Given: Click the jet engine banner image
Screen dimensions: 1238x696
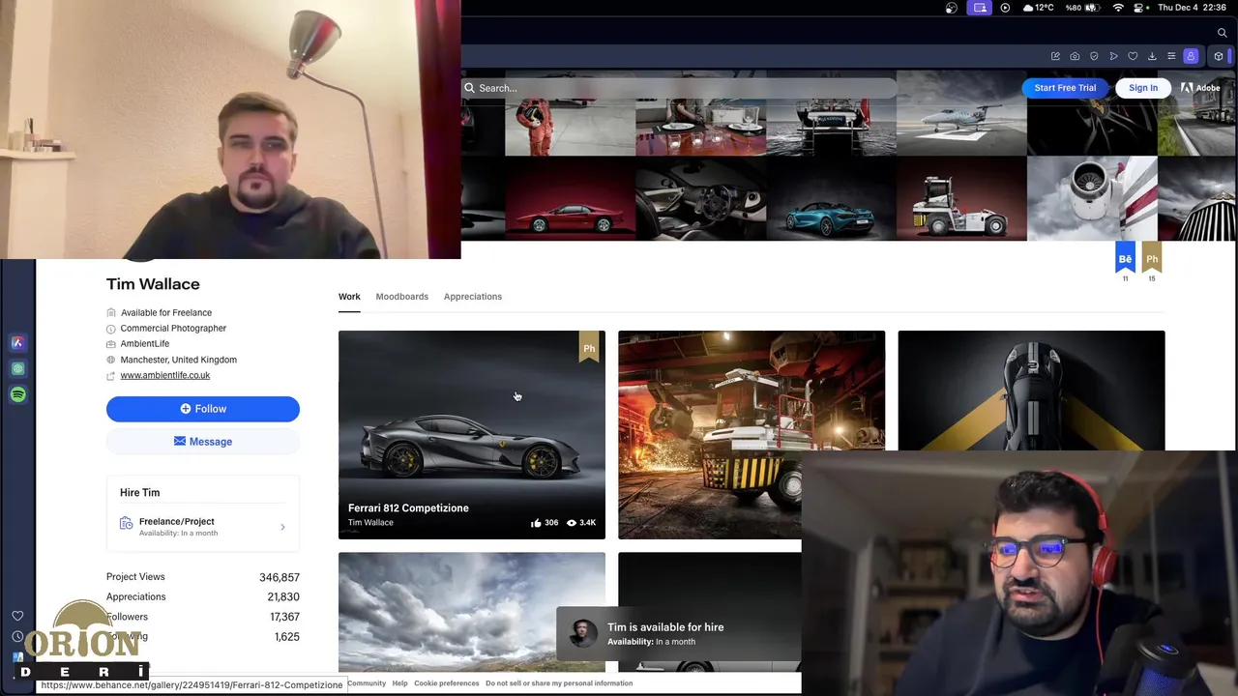Looking at the screenshot, I should [1092, 198].
